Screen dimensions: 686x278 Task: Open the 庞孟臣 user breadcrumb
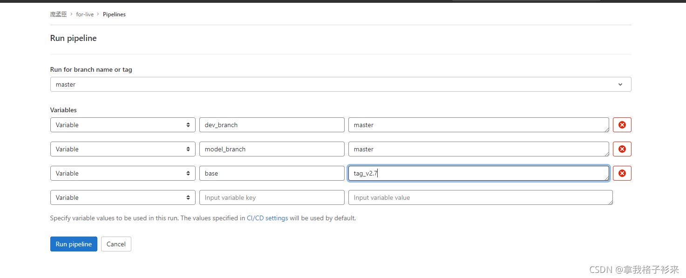tap(58, 14)
